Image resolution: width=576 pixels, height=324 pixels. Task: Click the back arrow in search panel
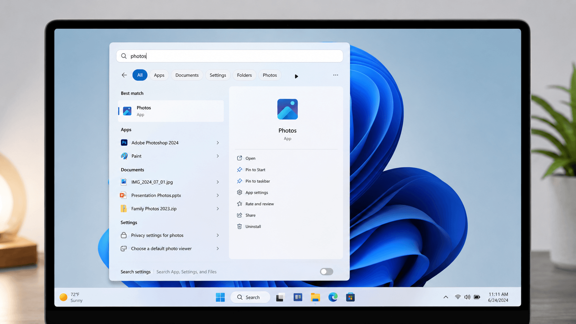pos(124,75)
